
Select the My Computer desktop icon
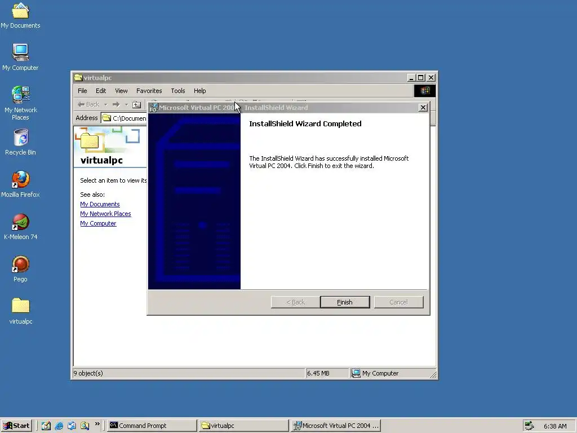[20, 57]
